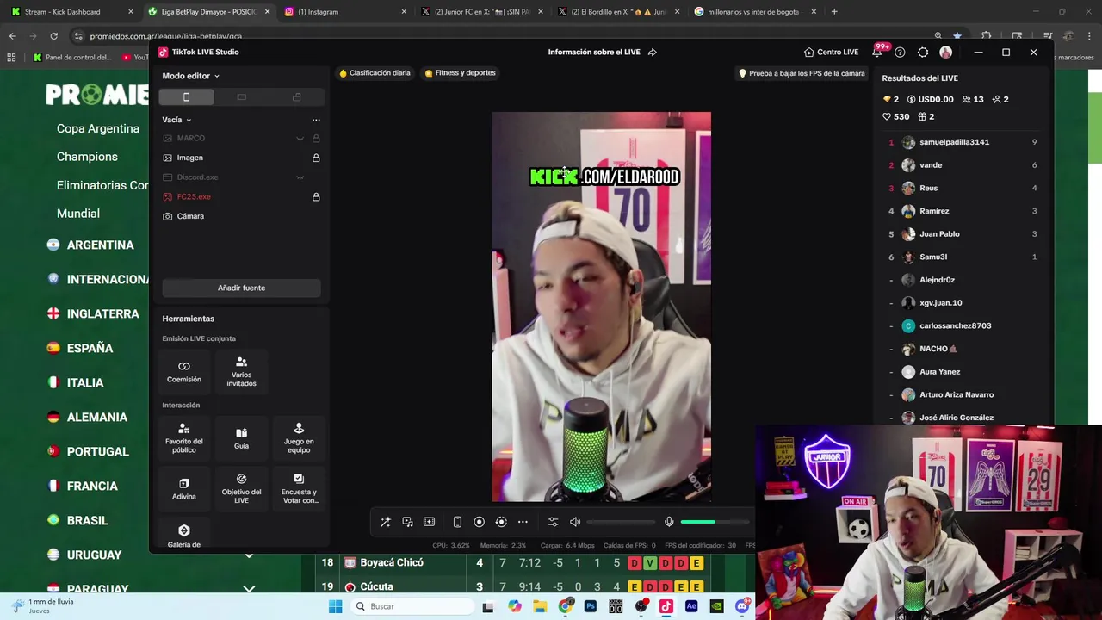Image resolution: width=1102 pixels, height=620 pixels.
Task: Adjust the green microphone level slider
Action: (x=715, y=522)
